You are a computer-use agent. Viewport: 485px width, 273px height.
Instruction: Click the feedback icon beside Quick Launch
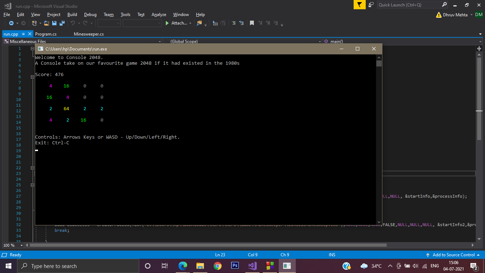(371, 5)
